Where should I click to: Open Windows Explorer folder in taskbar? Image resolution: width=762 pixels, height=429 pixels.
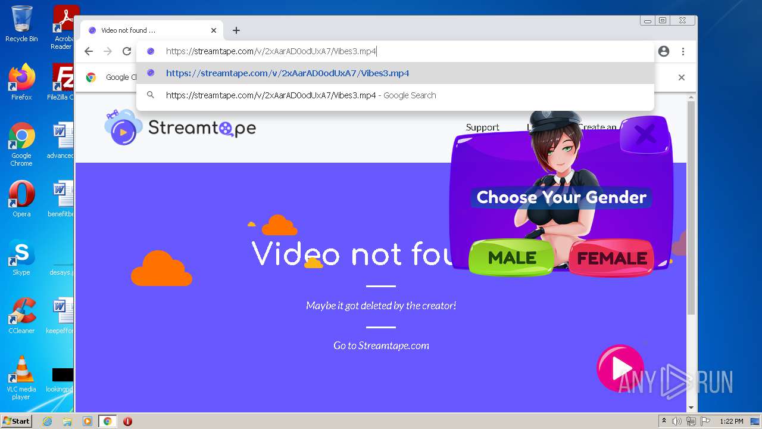(67, 421)
